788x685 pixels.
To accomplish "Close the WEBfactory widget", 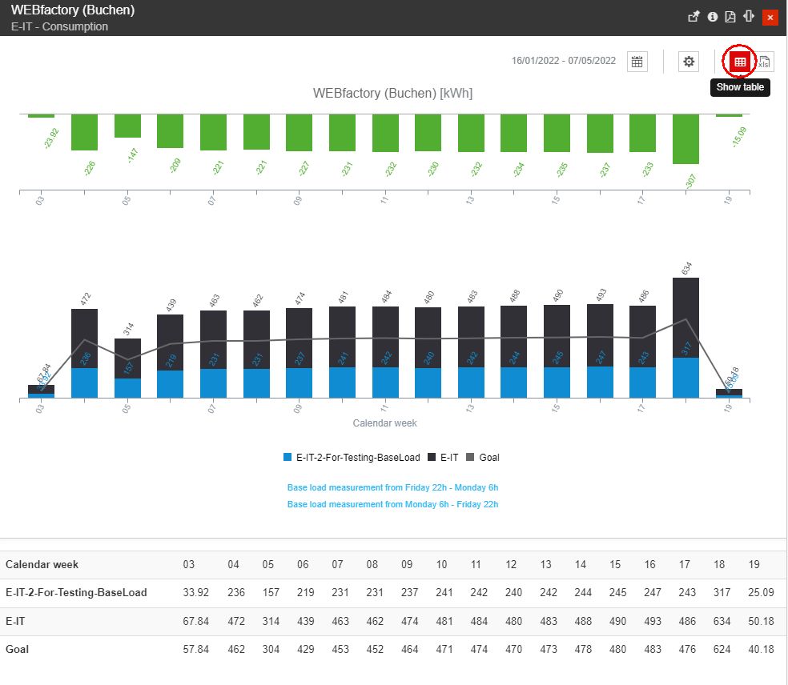I will click(770, 17).
